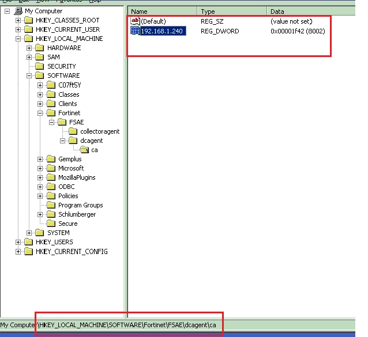Click the MozillaPlugins folder icon
The height and width of the screenshot is (337, 368).
coord(51,177)
